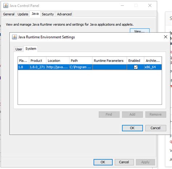The width and height of the screenshot is (172, 169).
Task: Click the Runtime Parameters column header
Action: point(110,60)
